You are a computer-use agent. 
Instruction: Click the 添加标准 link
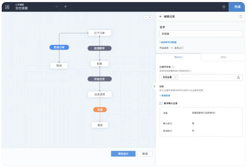165,95
